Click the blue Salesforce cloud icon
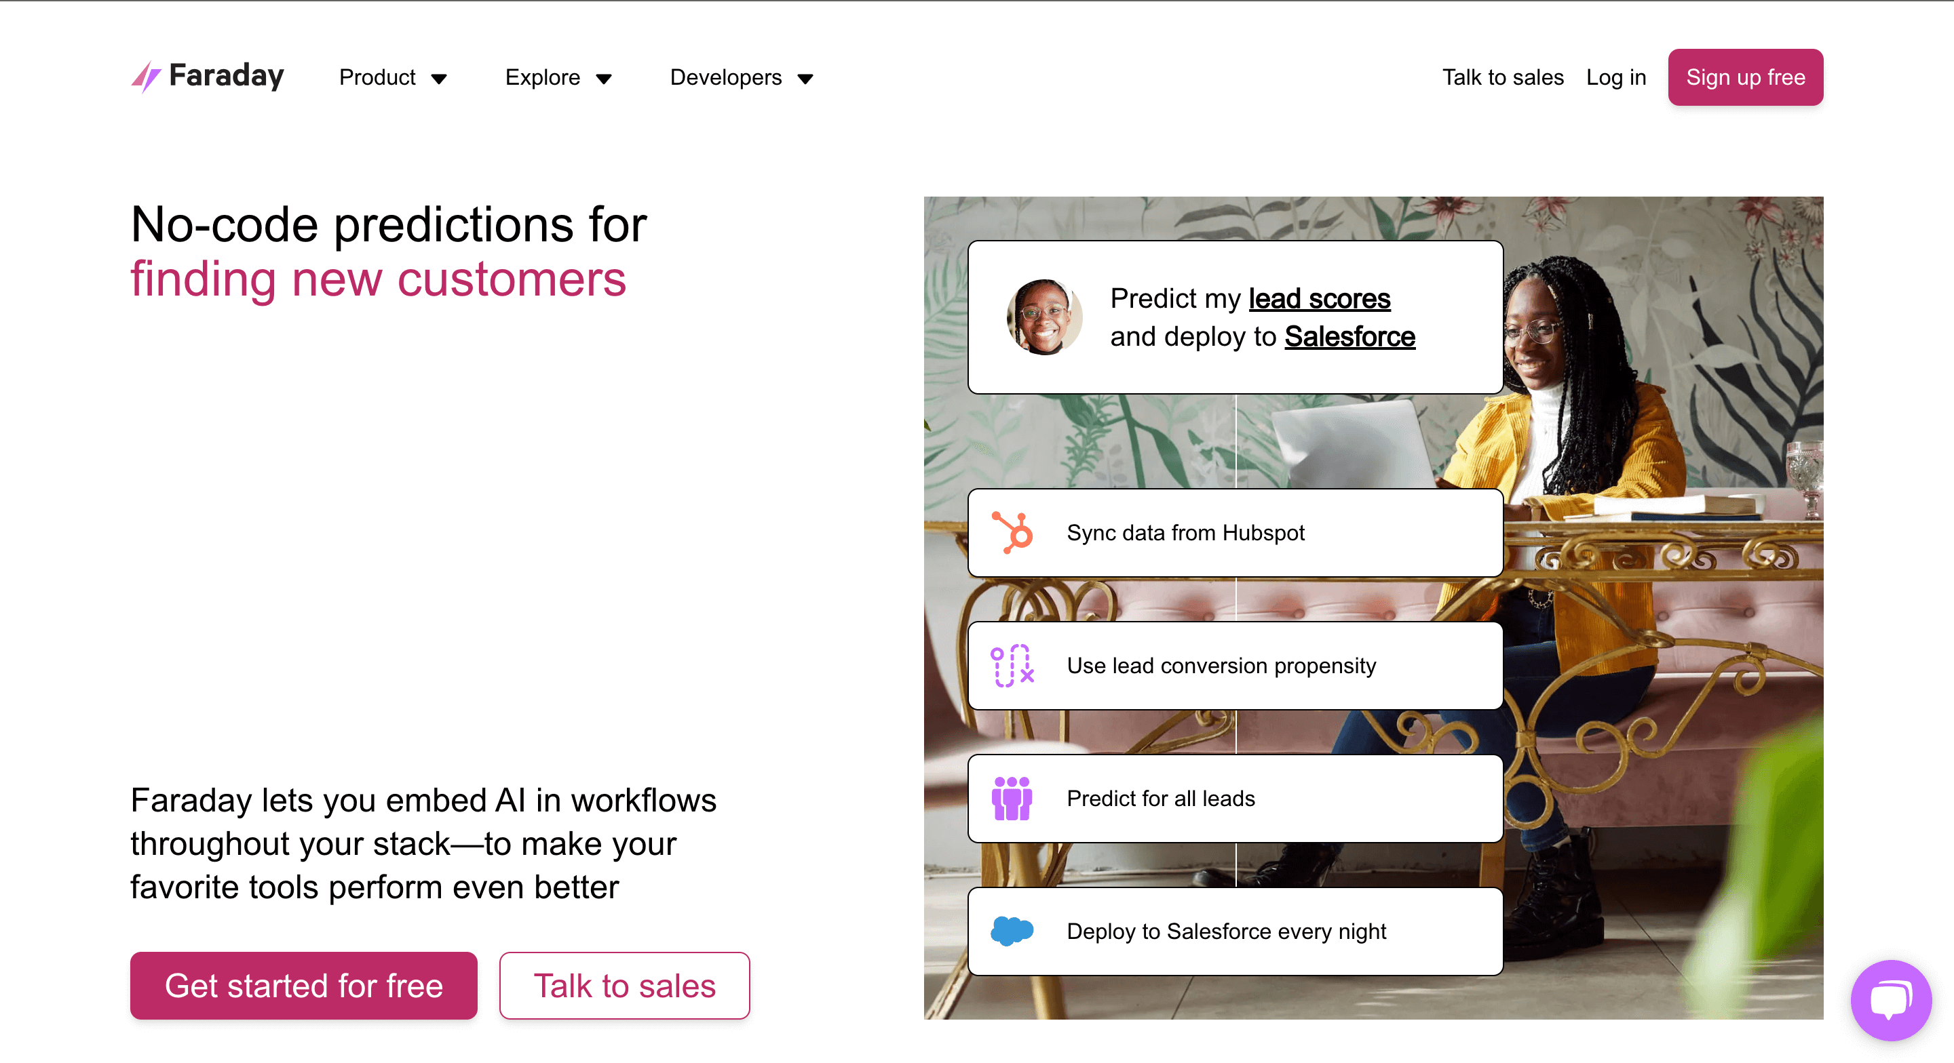 [1012, 930]
